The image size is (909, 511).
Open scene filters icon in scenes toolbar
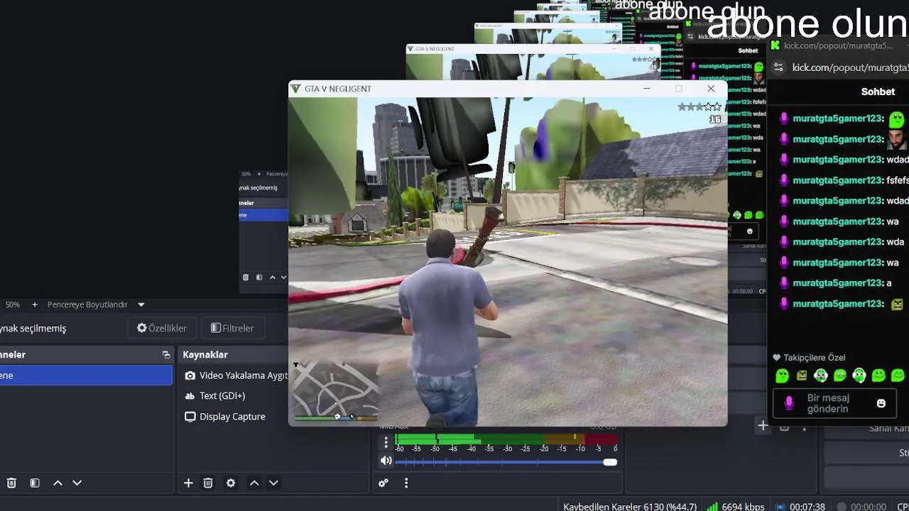35,483
